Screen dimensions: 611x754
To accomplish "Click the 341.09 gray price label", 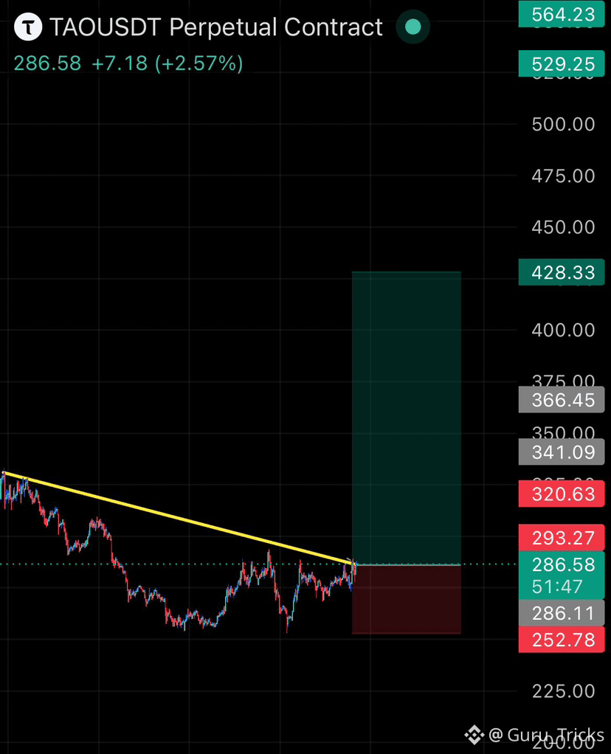I will pyautogui.click(x=562, y=452).
